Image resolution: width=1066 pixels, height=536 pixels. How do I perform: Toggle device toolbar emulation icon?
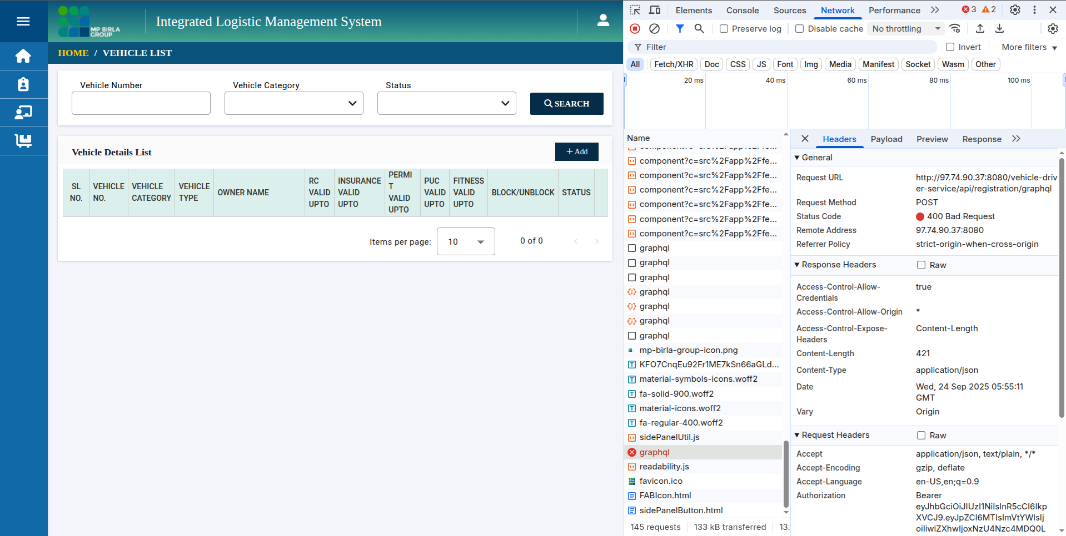click(655, 10)
